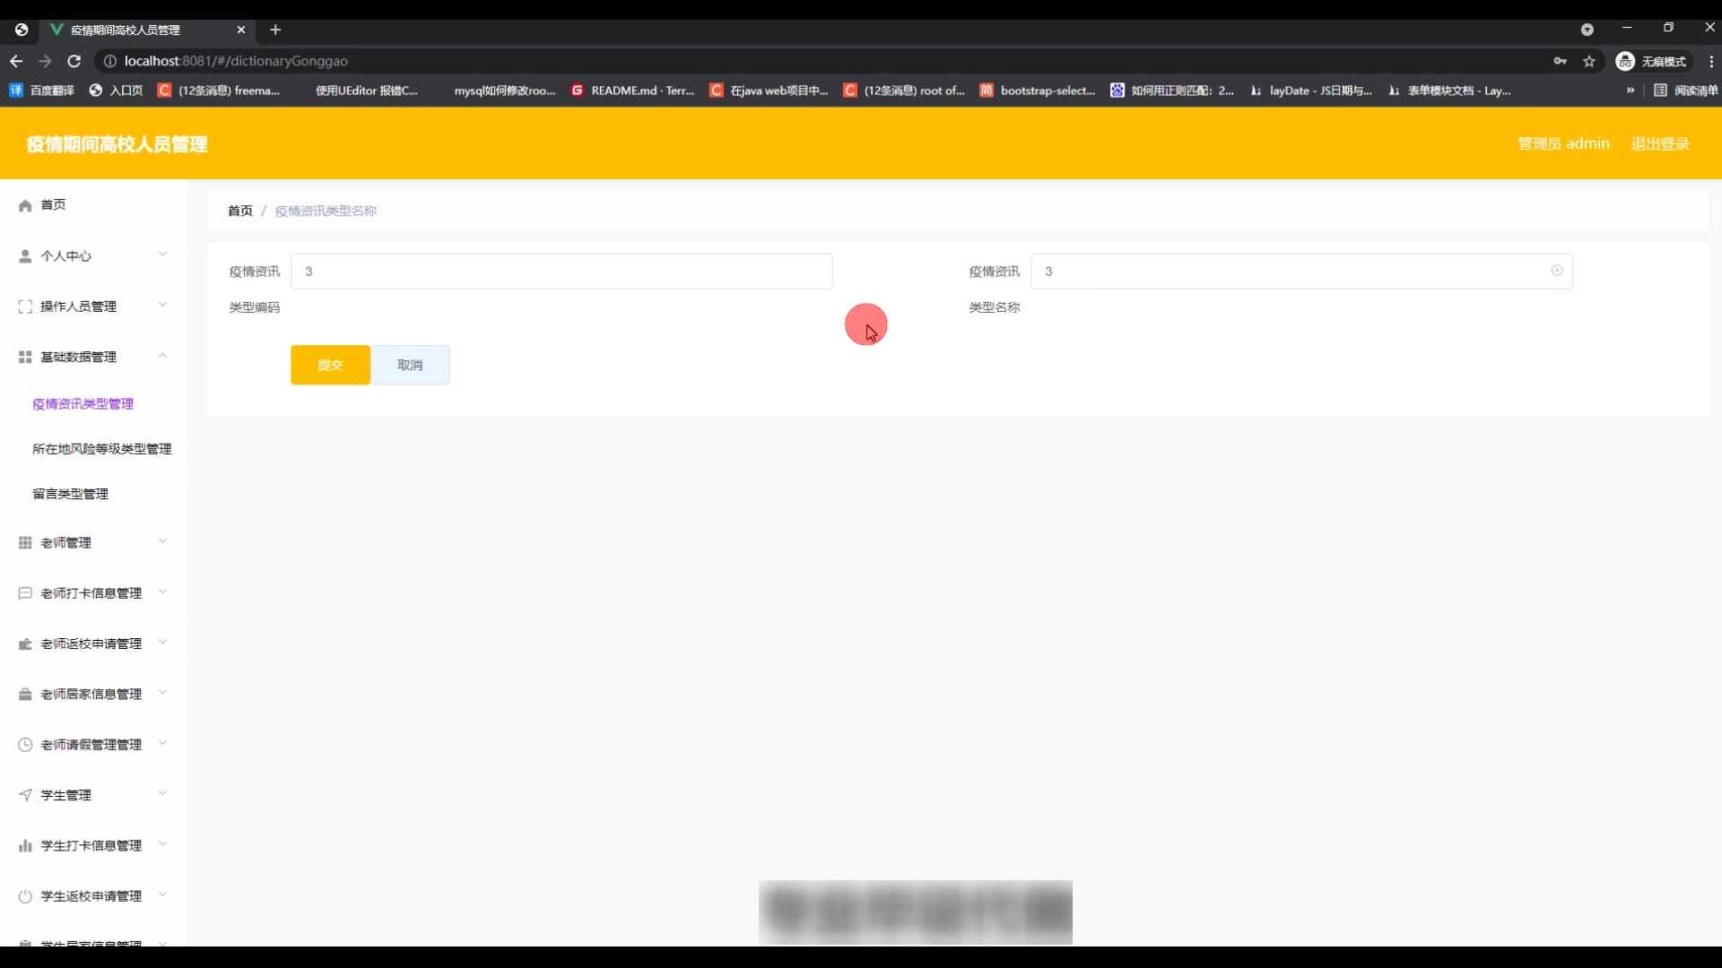This screenshot has height=968, width=1722.
Task: Click the home icon beside 首页 in sidebar
Action: coord(25,205)
